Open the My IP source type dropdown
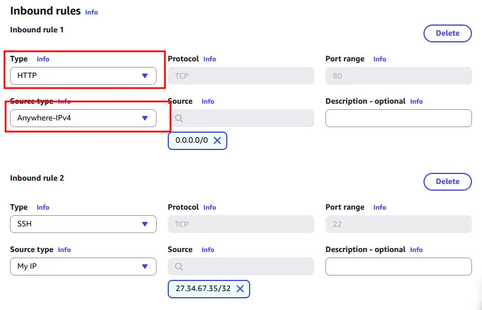 point(83,267)
